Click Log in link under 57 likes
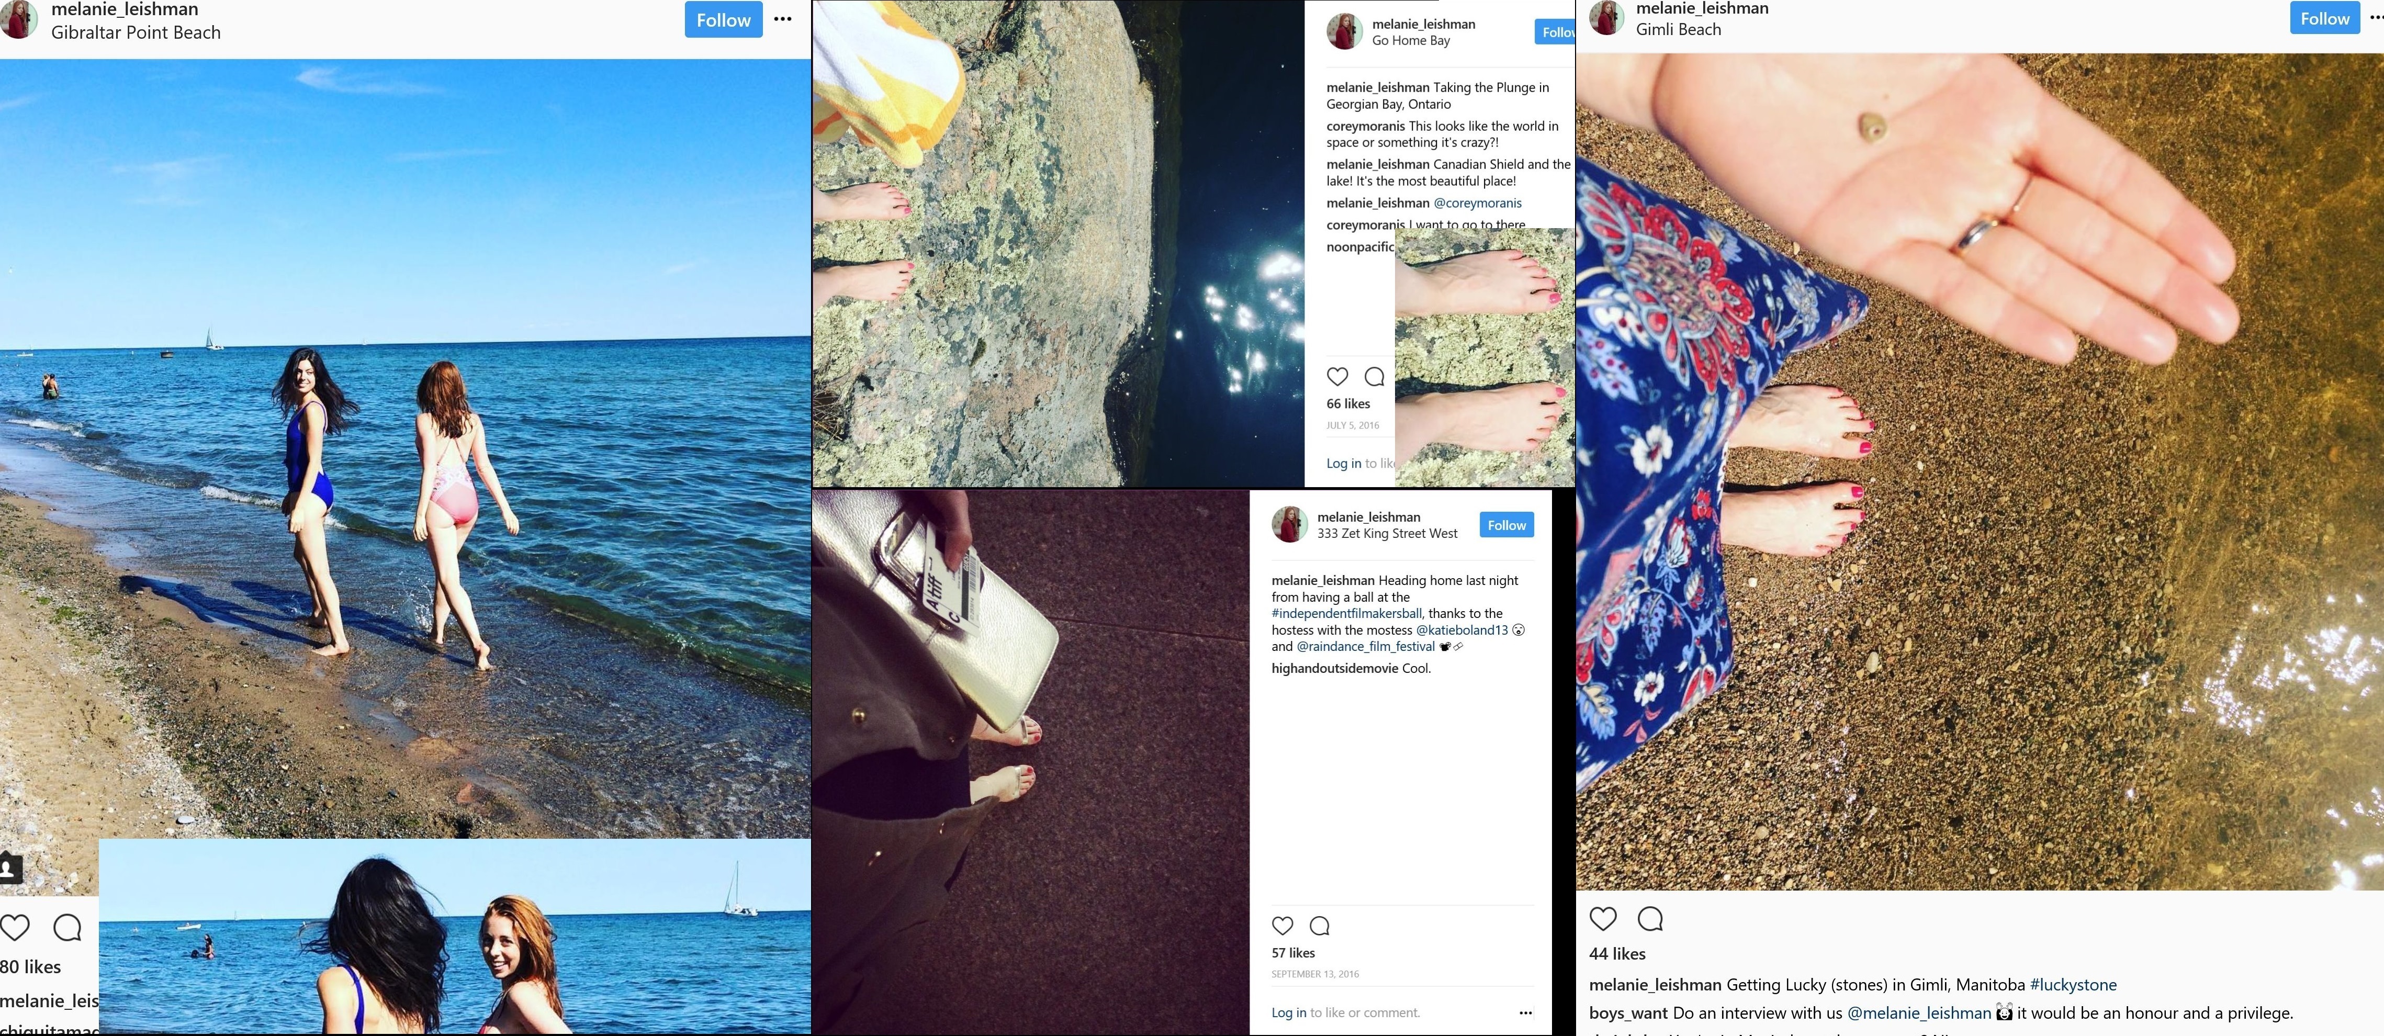Screen dimensions: 2384x1036 tap(1289, 1012)
